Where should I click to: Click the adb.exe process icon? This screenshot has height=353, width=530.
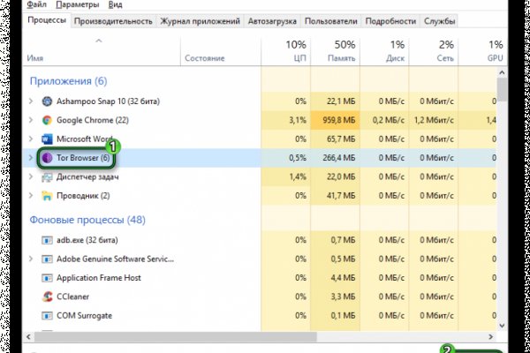[x=48, y=239]
